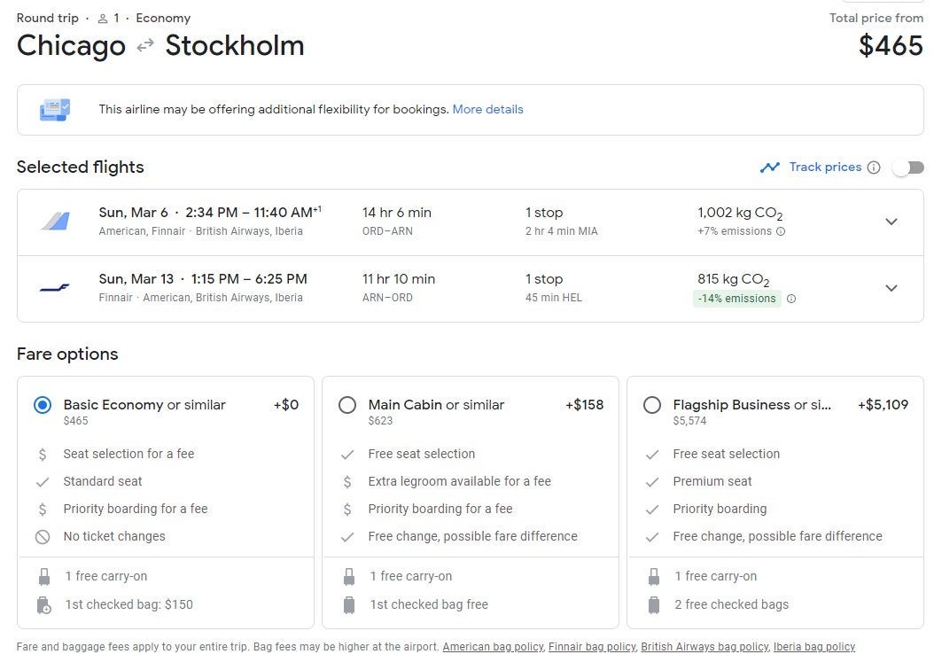The image size is (934, 662).
Task: Expand the Sun, Mar 6 outbound flight details
Action: 891,222
